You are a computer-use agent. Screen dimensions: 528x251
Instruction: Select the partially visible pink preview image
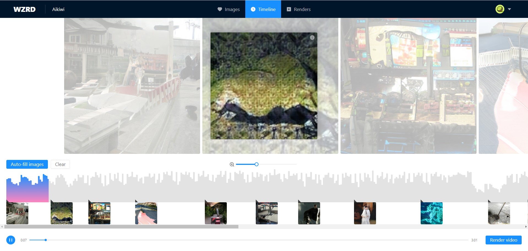503,86
